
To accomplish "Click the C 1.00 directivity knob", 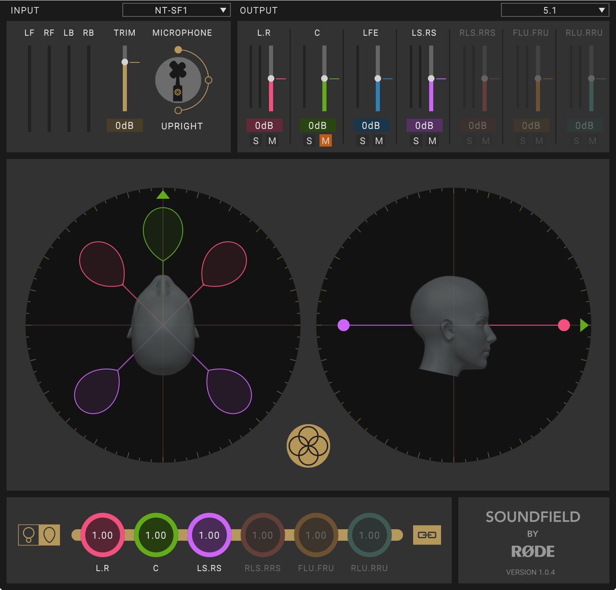I will (x=156, y=535).
